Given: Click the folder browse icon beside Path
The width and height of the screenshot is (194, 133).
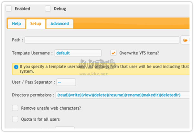Looking at the screenshot, I should 185,40.
